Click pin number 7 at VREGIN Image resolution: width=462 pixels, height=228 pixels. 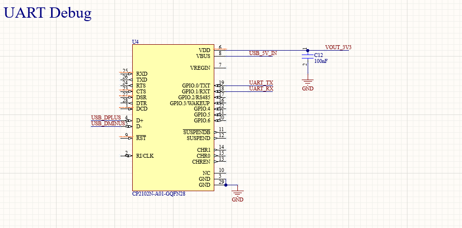tap(220, 65)
